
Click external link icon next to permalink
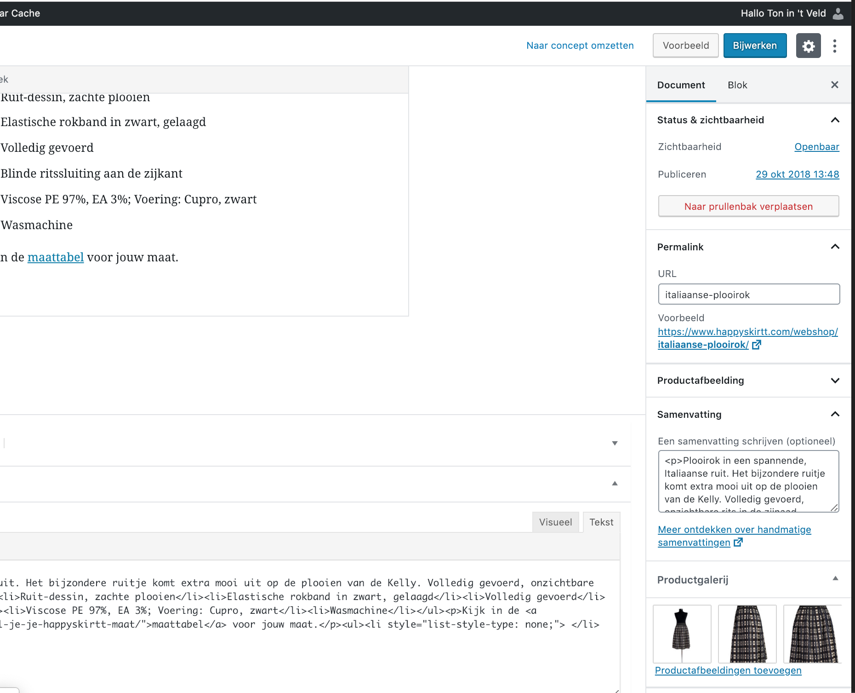click(x=757, y=345)
